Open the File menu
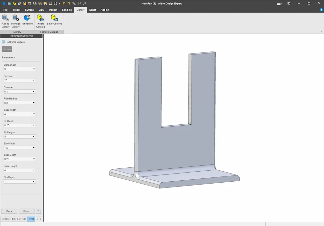This screenshot has height=226, width=324. [6, 10]
